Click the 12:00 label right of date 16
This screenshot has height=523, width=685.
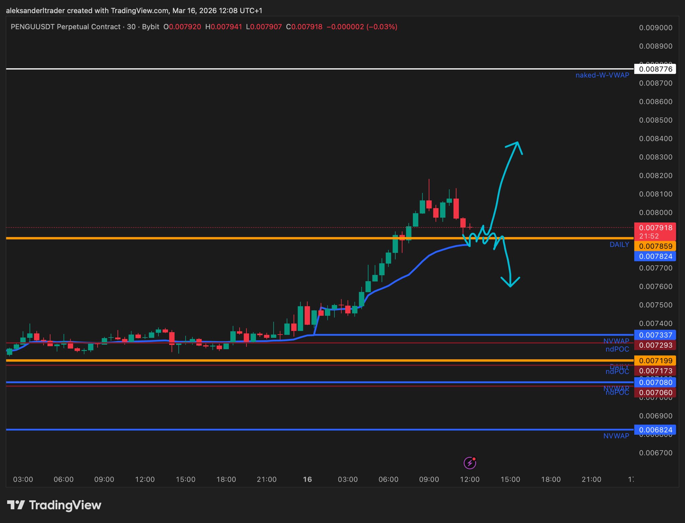(x=469, y=479)
